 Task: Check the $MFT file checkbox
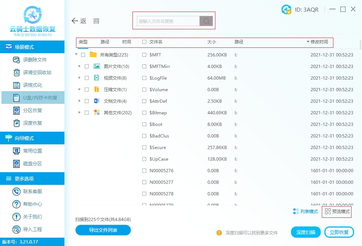coord(144,55)
